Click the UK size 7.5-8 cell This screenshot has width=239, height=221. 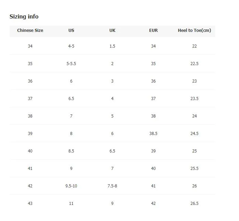[112, 186]
